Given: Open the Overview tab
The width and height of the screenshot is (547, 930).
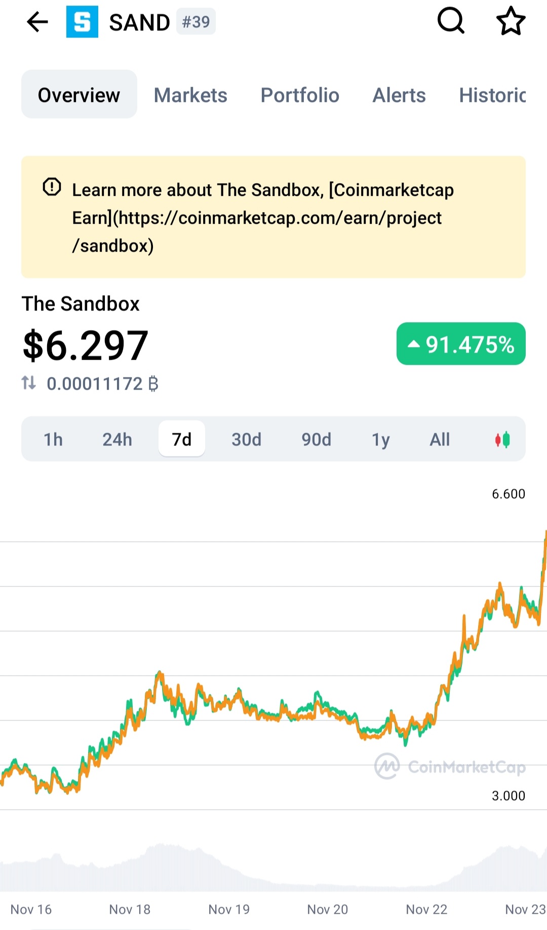Looking at the screenshot, I should point(79,95).
